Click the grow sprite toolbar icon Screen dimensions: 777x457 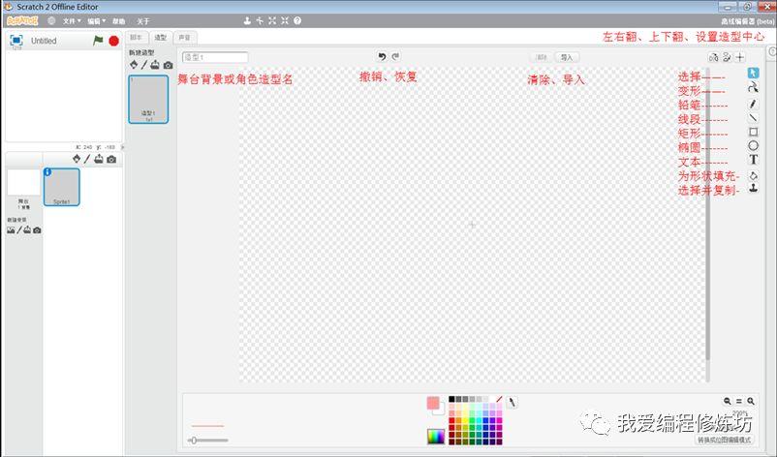271,20
